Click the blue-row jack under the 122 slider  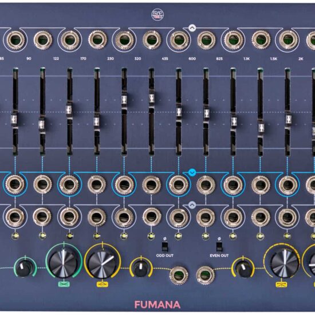point(69,184)
